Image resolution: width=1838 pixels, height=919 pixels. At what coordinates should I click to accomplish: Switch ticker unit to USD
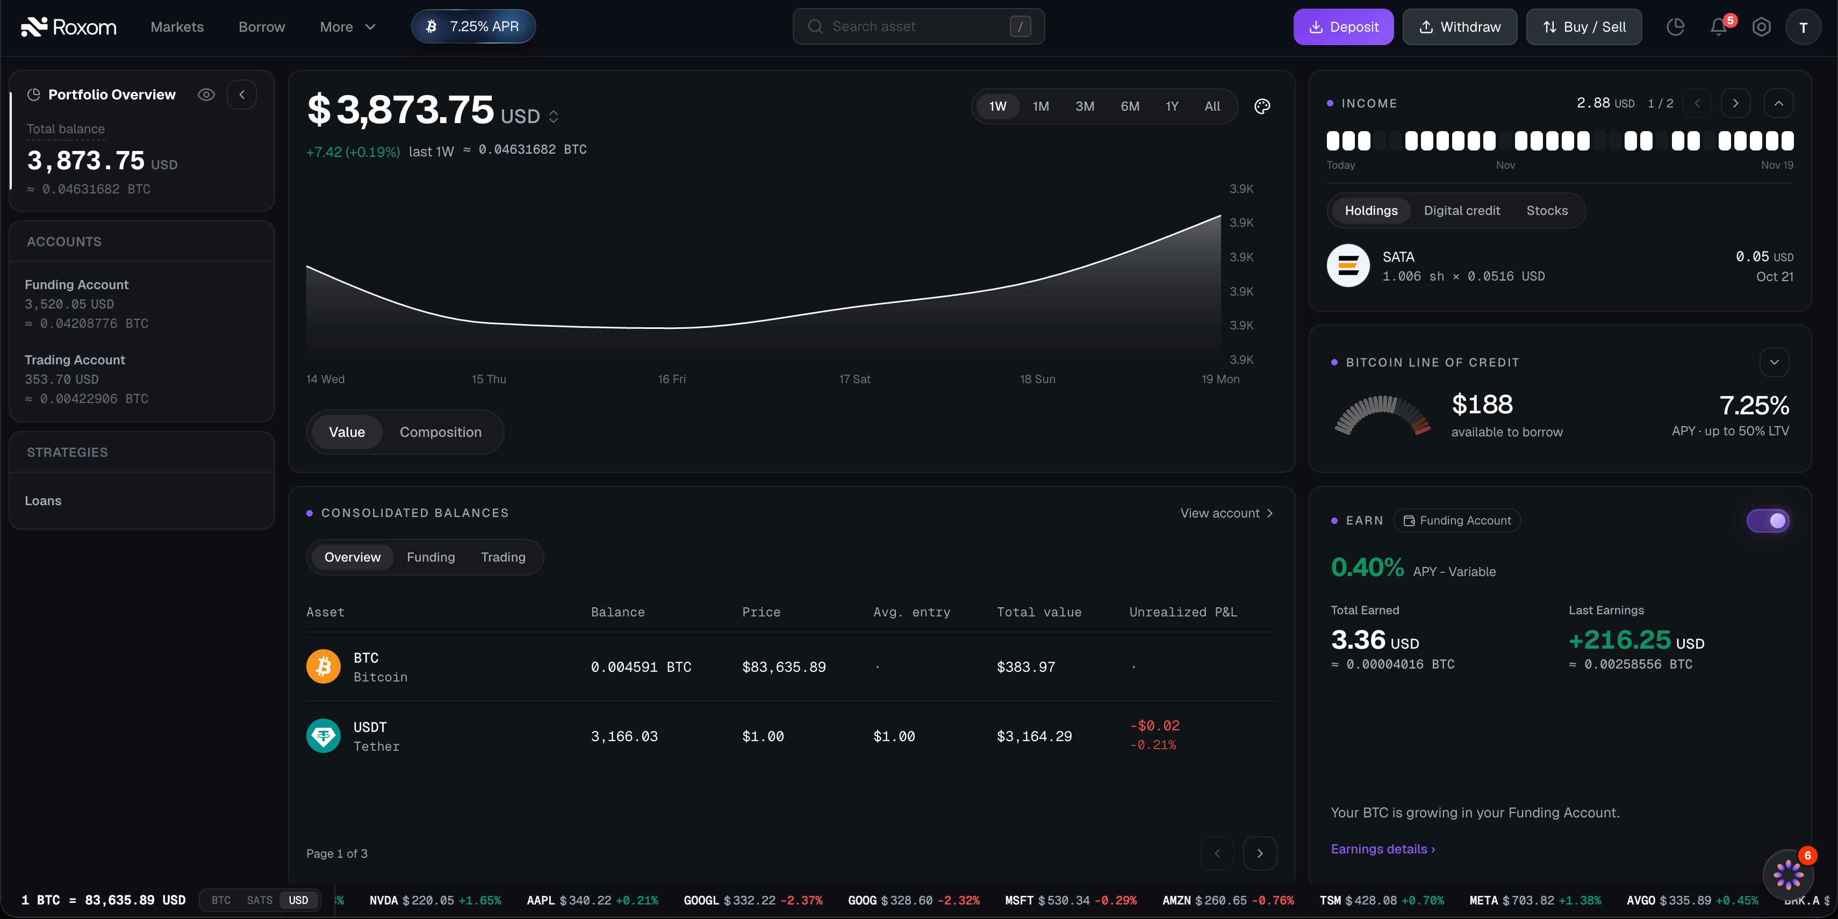click(298, 900)
